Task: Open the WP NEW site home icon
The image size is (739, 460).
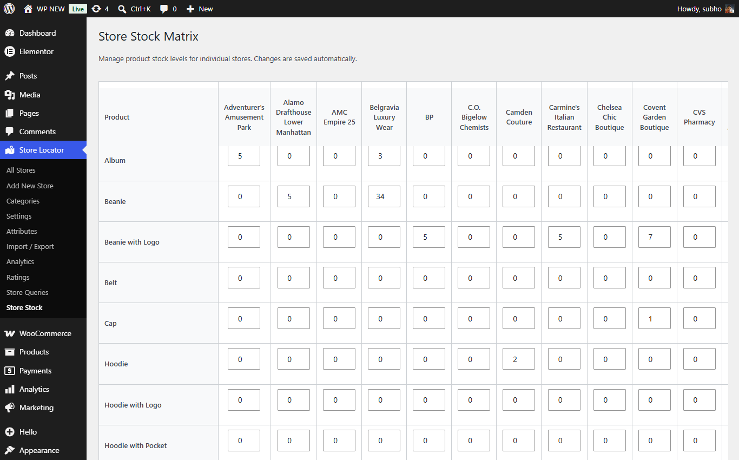Action: [28, 9]
